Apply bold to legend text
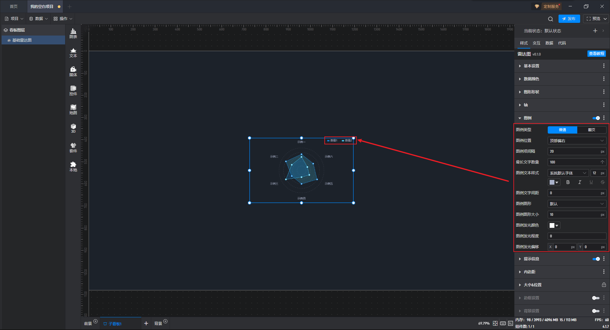The image size is (610, 330). (x=568, y=182)
